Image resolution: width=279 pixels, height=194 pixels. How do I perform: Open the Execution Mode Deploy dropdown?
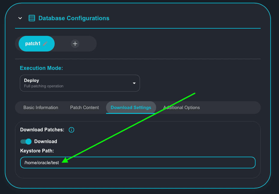pos(80,83)
